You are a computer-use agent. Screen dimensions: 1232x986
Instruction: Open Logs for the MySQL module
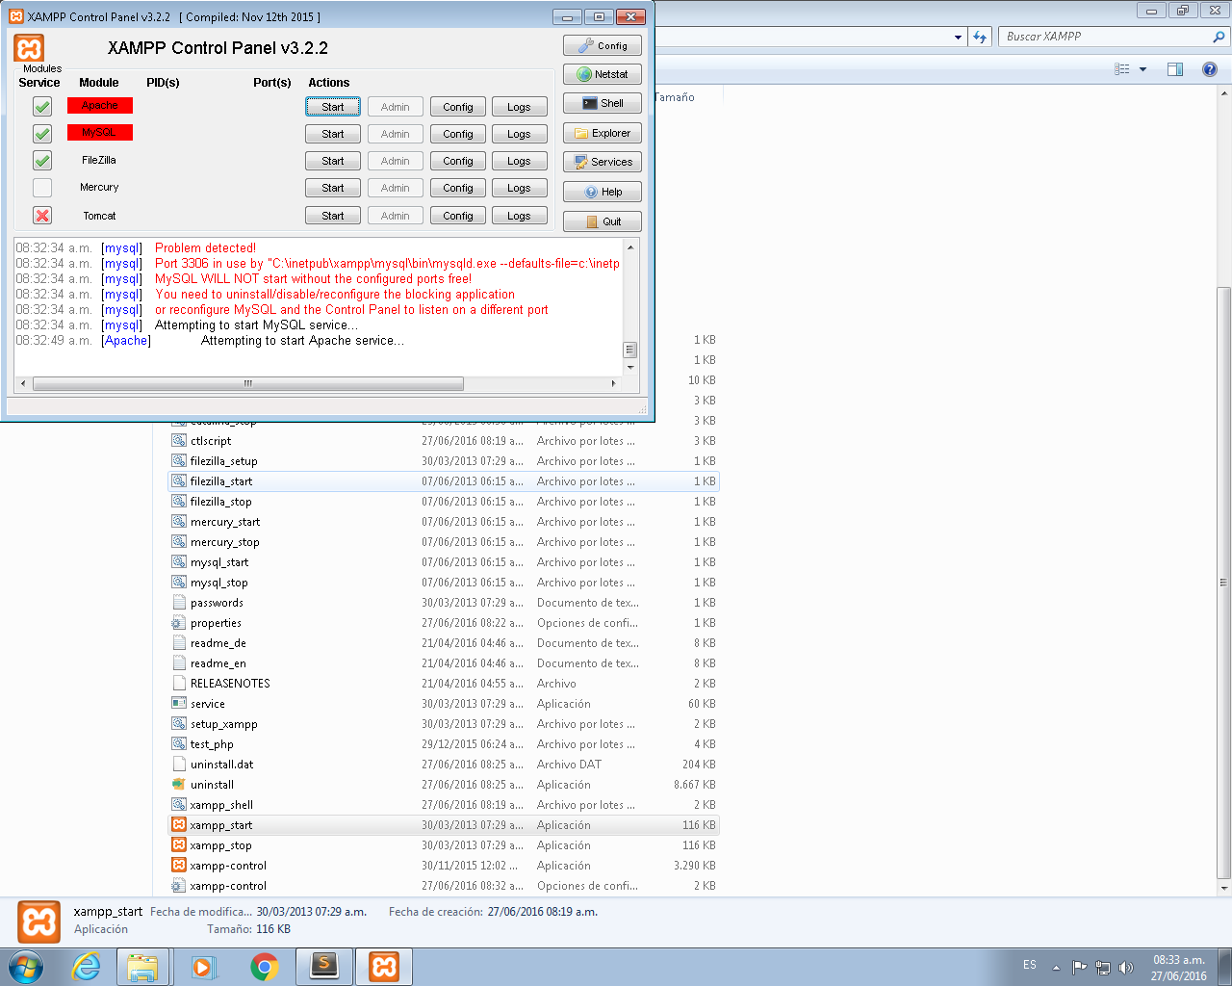[519, 134]
